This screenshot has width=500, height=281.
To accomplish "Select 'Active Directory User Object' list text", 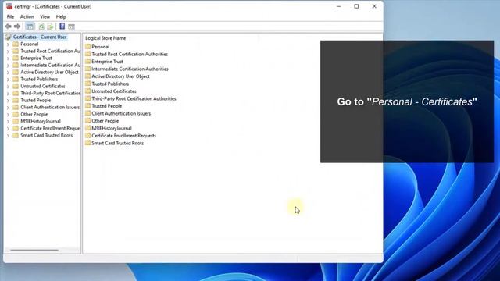I will click(120, 76).
